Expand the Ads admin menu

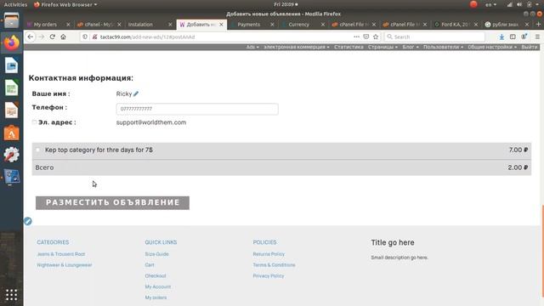pyautogui.click(x=252, y=47)
